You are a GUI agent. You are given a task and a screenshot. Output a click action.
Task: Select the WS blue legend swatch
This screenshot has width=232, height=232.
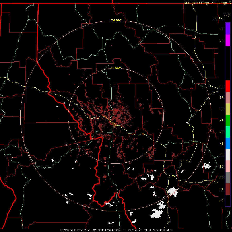pyautogui.click(x=228, y=143)
